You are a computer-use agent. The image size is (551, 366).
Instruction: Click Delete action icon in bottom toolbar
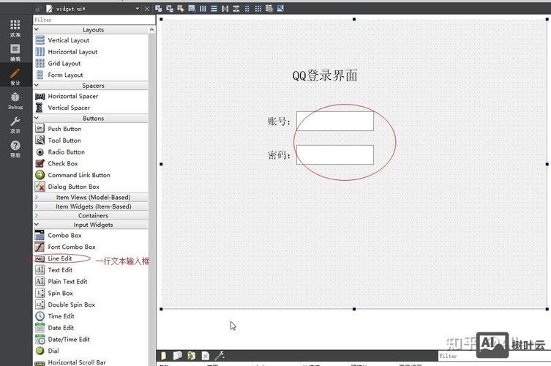click(x=205, y=356)
